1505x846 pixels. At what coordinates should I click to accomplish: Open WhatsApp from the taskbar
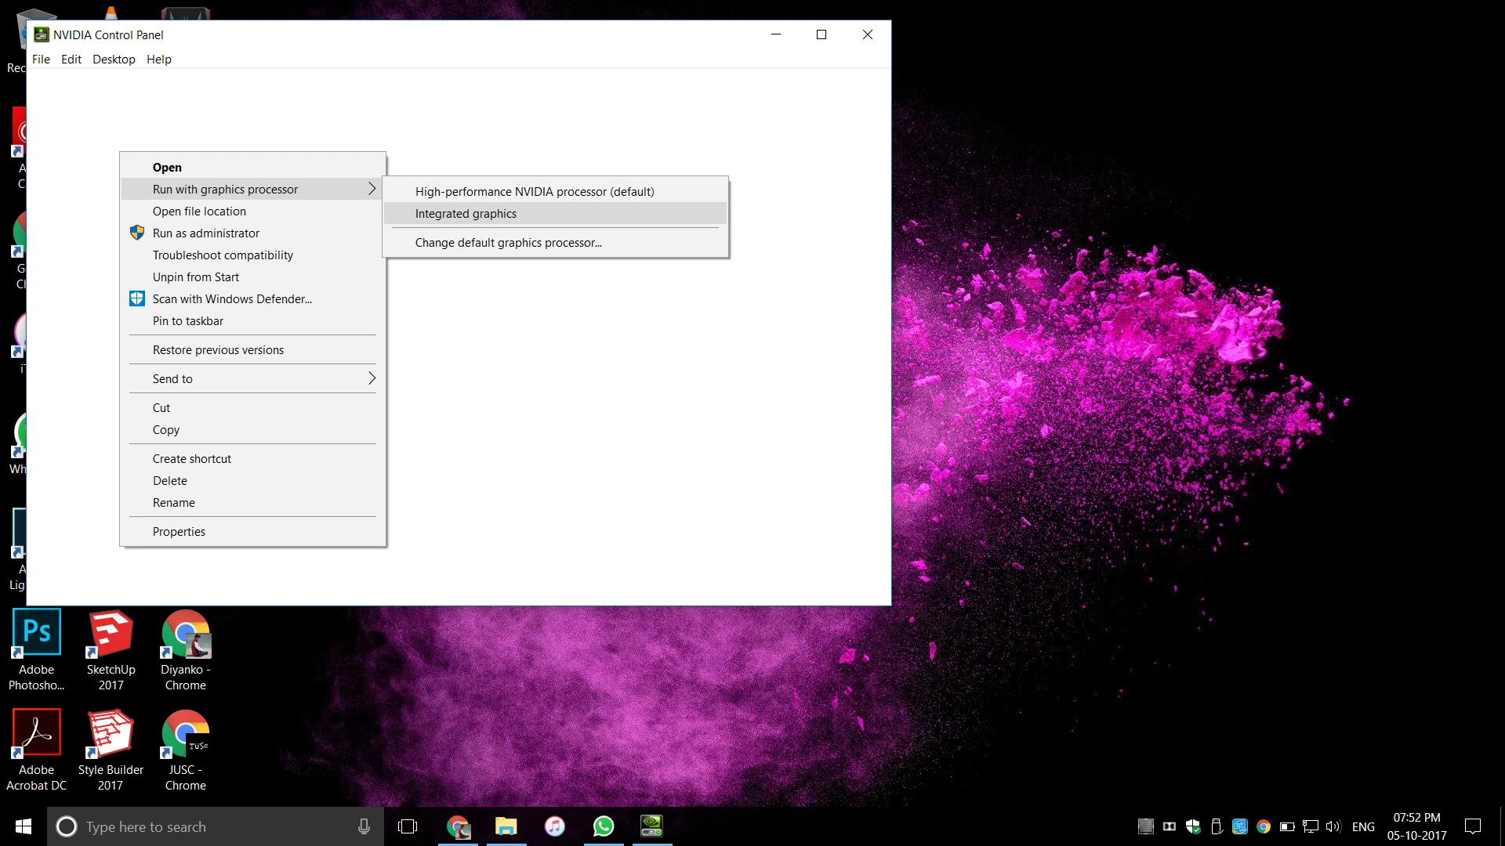point(604,826)
